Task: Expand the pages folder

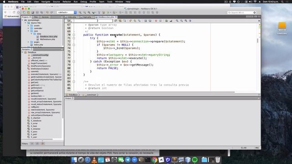Action: point(28,42)
